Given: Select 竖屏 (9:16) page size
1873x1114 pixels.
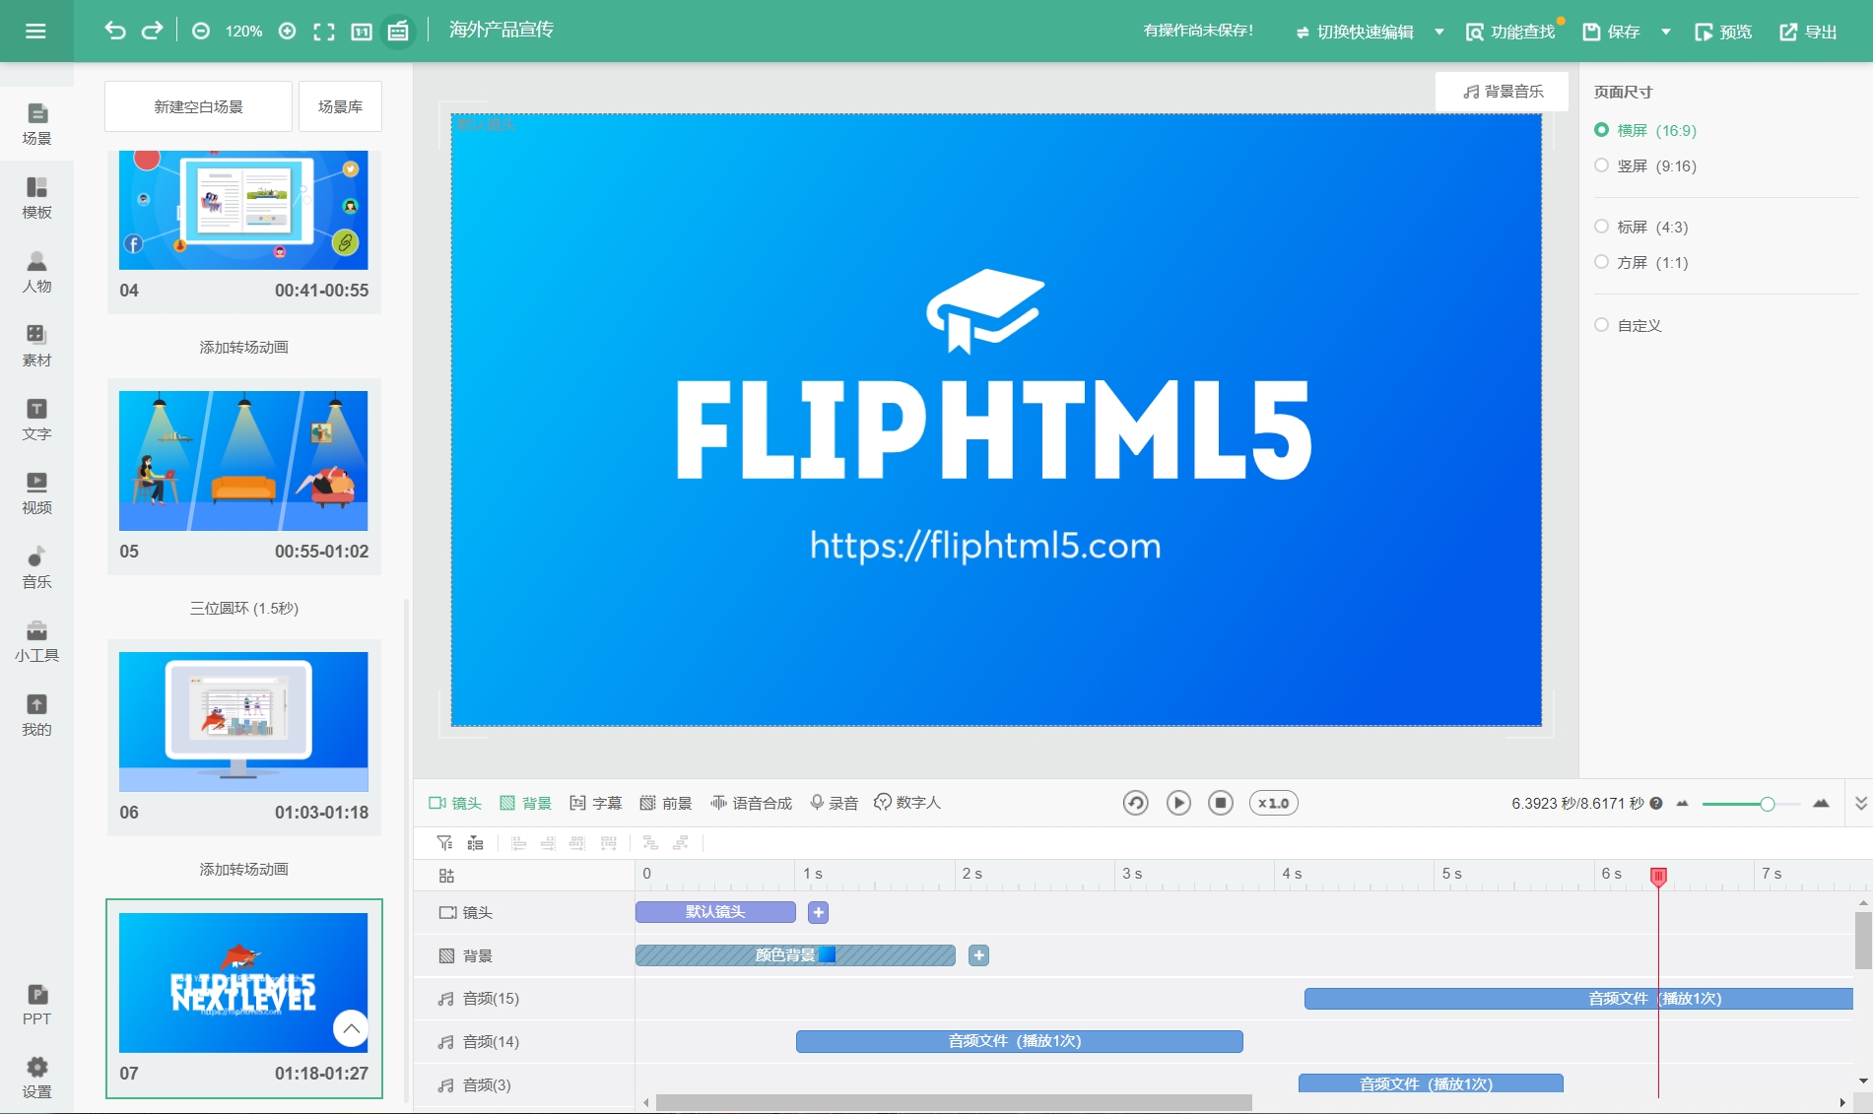Looking at the screenshot, I should click(1646, 165).
